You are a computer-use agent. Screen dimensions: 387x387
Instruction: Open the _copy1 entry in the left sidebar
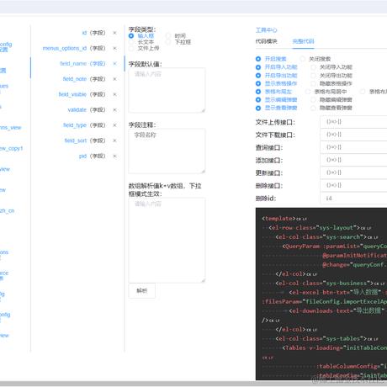11,148
